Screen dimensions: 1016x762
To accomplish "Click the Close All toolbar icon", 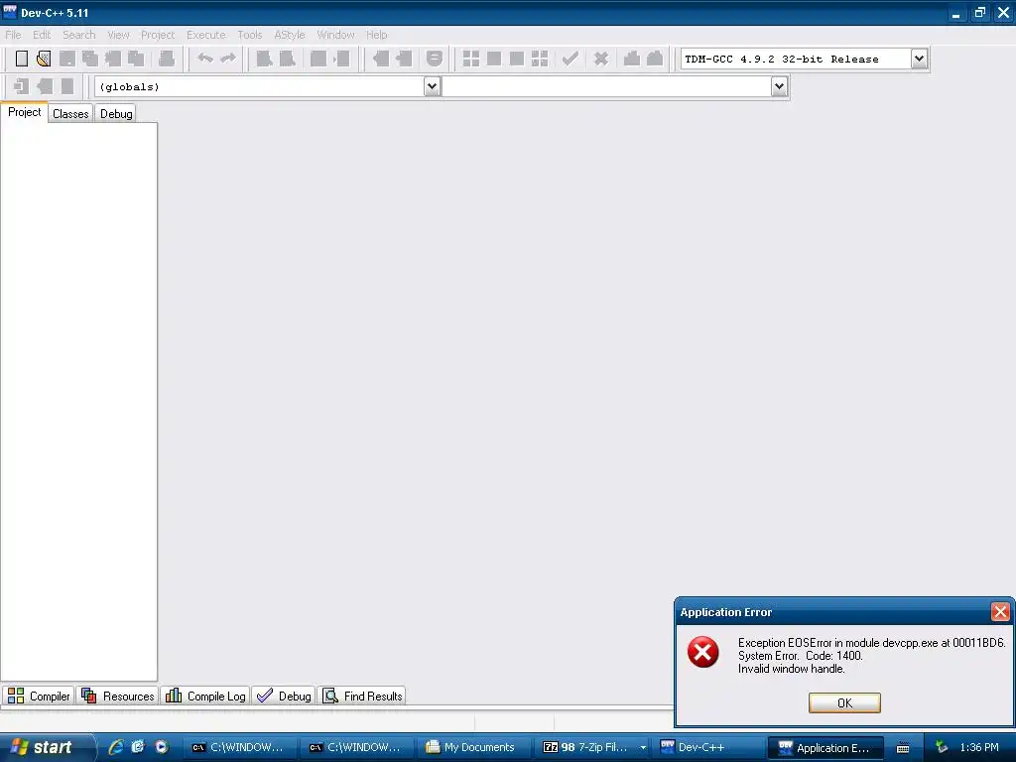I will [136, 59].
